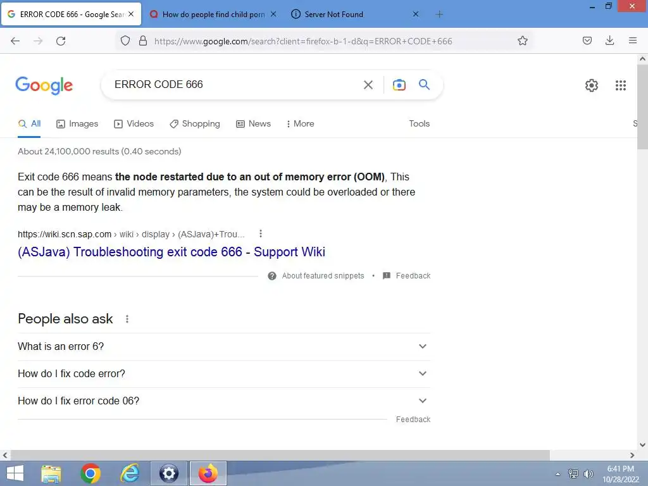
Task: Expand How do I fix error code 06?
Action: pos(224,401)
